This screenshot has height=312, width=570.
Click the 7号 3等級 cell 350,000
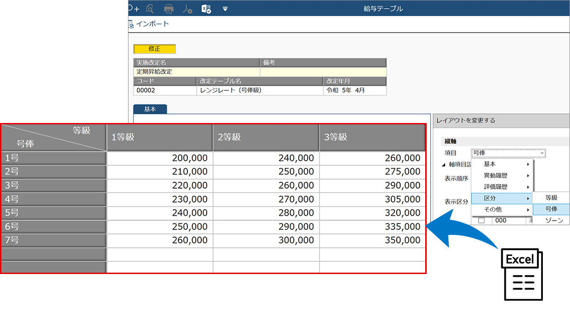[x=372, y=240]
